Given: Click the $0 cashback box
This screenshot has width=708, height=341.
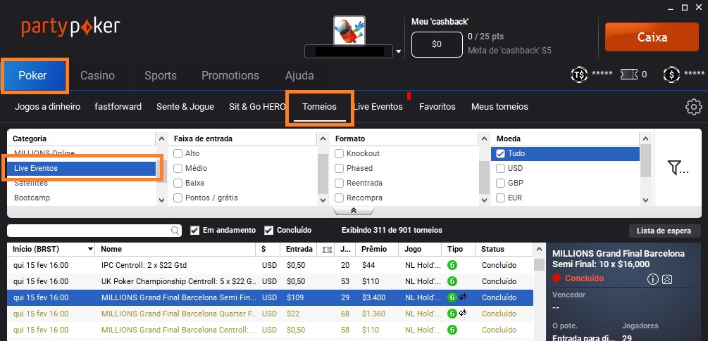Looking at the screenshot, I should (x=437, y=44).
